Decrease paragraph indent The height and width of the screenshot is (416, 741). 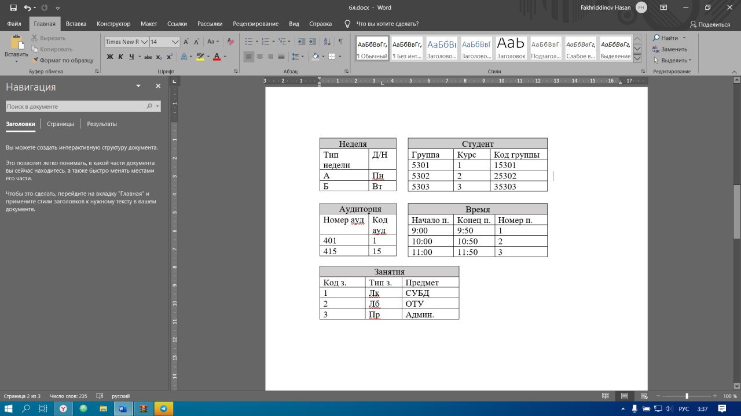click(x=302, y=42)
